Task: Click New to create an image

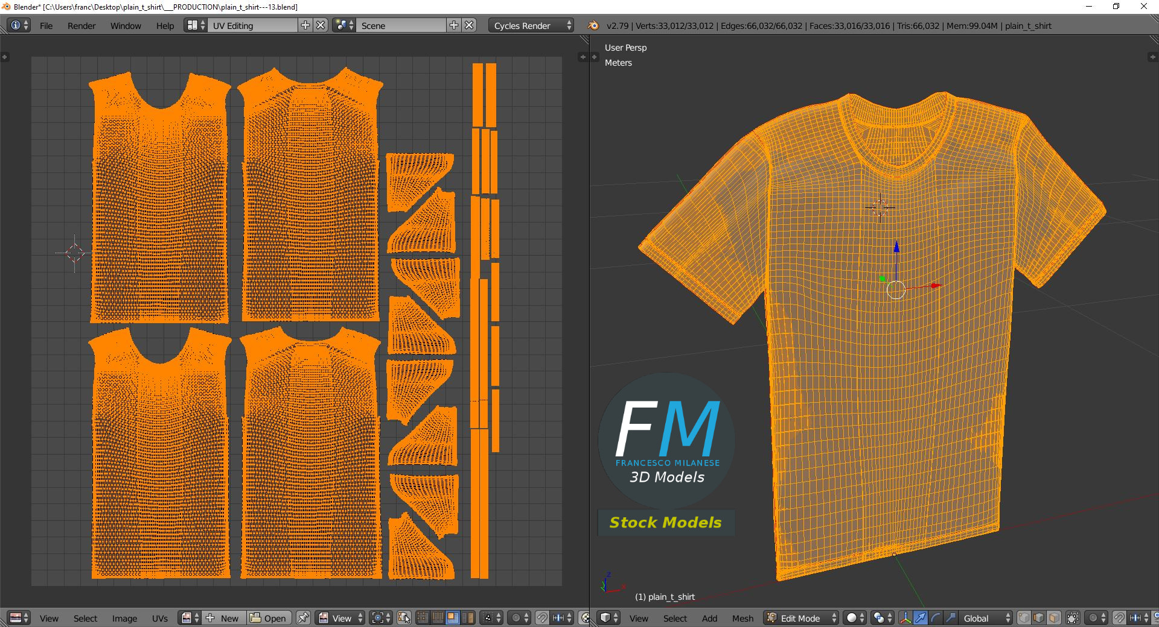Action: coord(224,618)
